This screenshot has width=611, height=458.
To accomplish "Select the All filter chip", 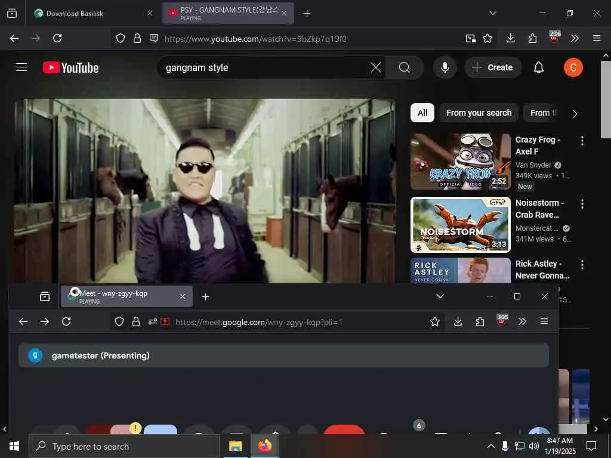I will pyautogui.click(x=422, y=113).
